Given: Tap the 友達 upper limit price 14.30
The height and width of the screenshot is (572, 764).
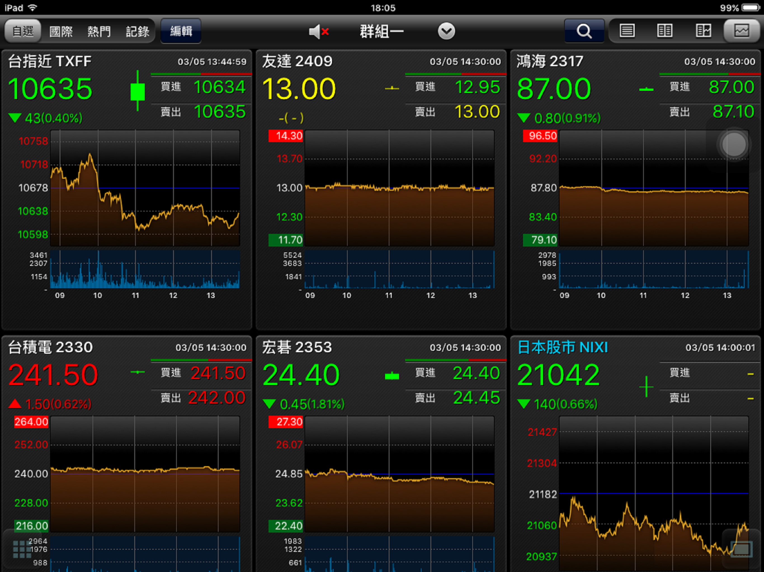Looking at the screenshot, I should pos(286,136).
